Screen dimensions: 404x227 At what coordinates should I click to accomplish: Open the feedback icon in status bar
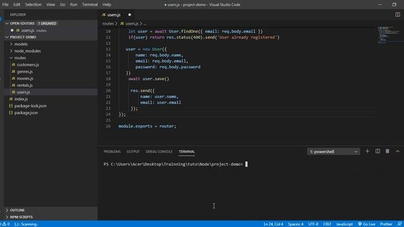[x=400, y=224]
